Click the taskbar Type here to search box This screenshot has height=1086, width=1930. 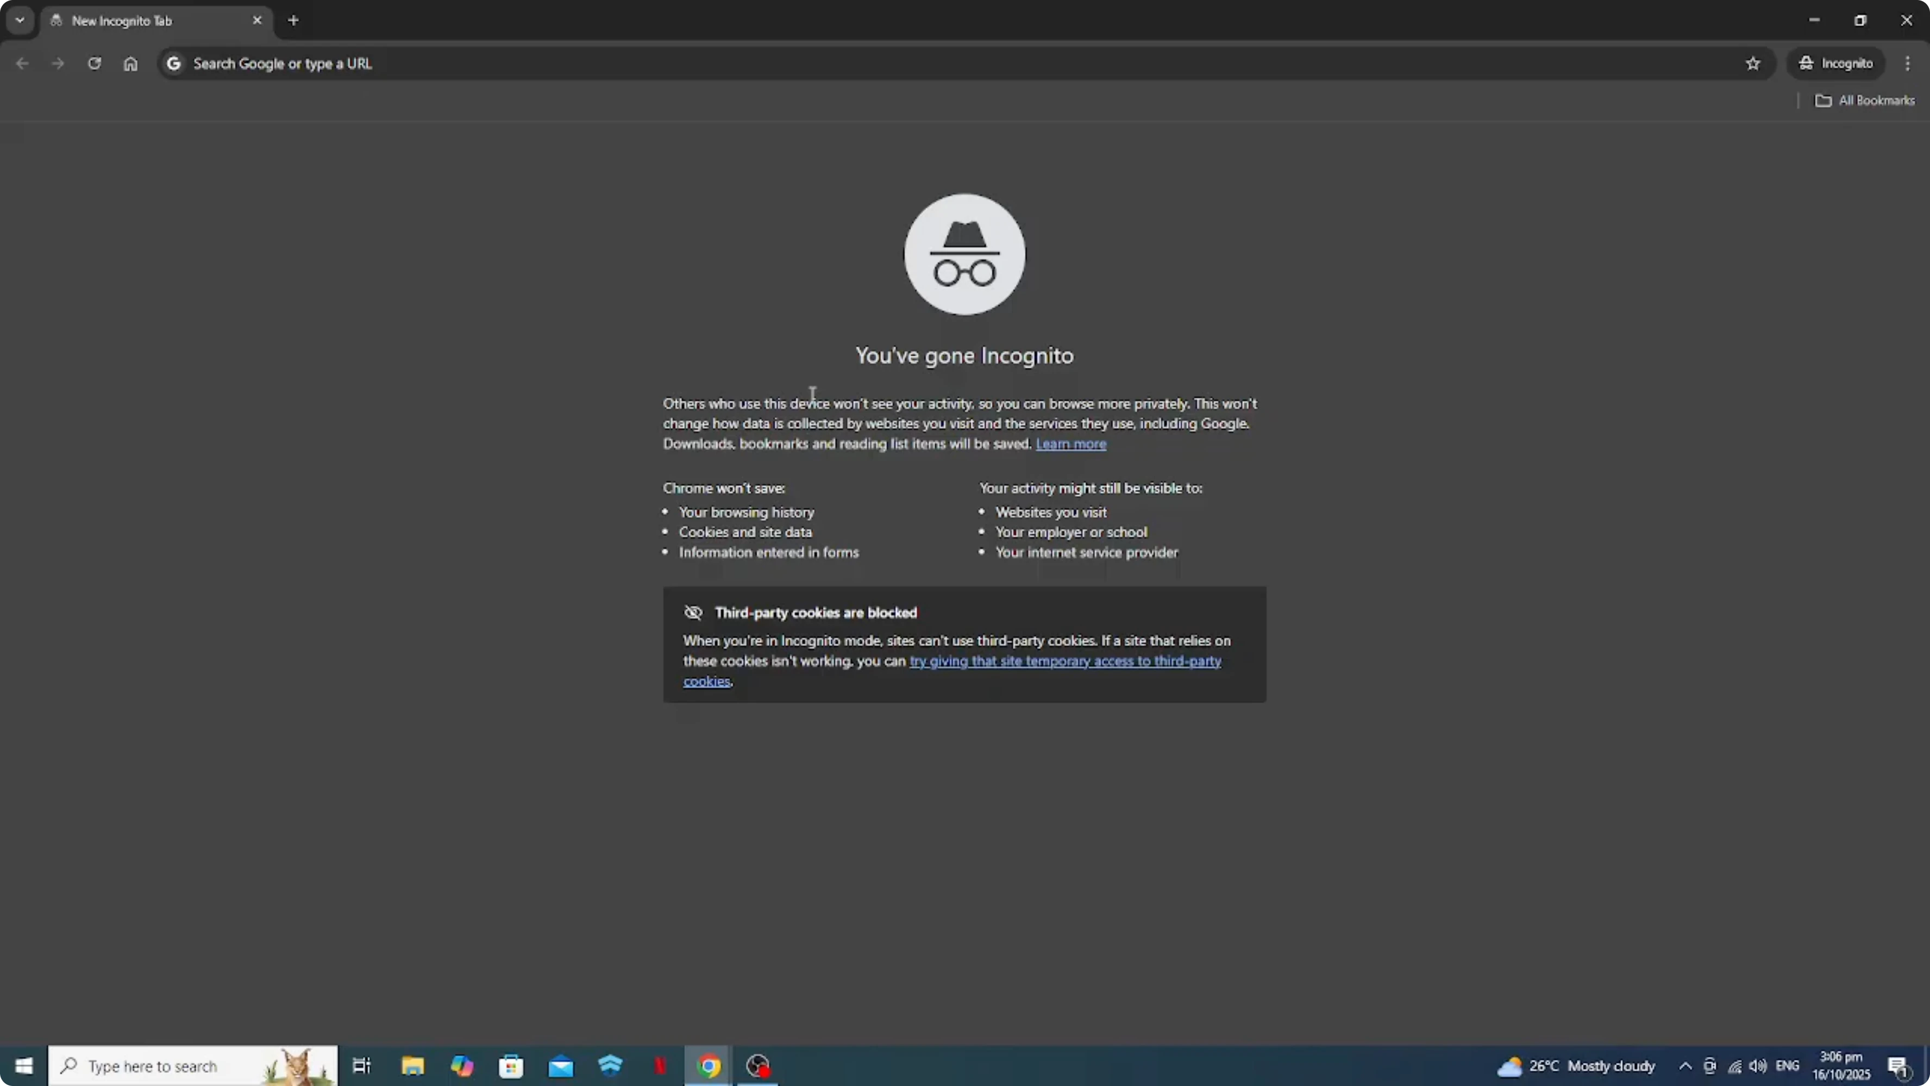click(193, 1066)
